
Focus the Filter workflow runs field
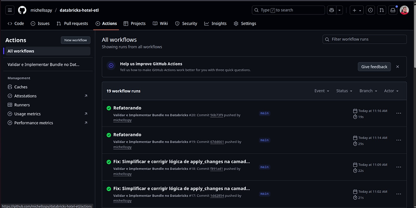pos(368,39)
